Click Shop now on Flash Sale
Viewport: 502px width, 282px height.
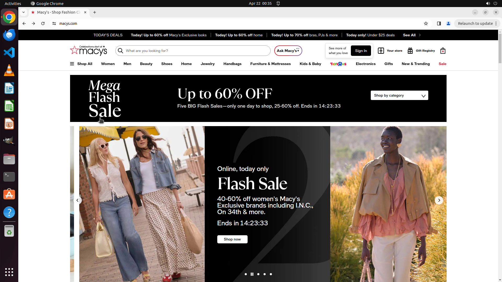tap(232, 239)
